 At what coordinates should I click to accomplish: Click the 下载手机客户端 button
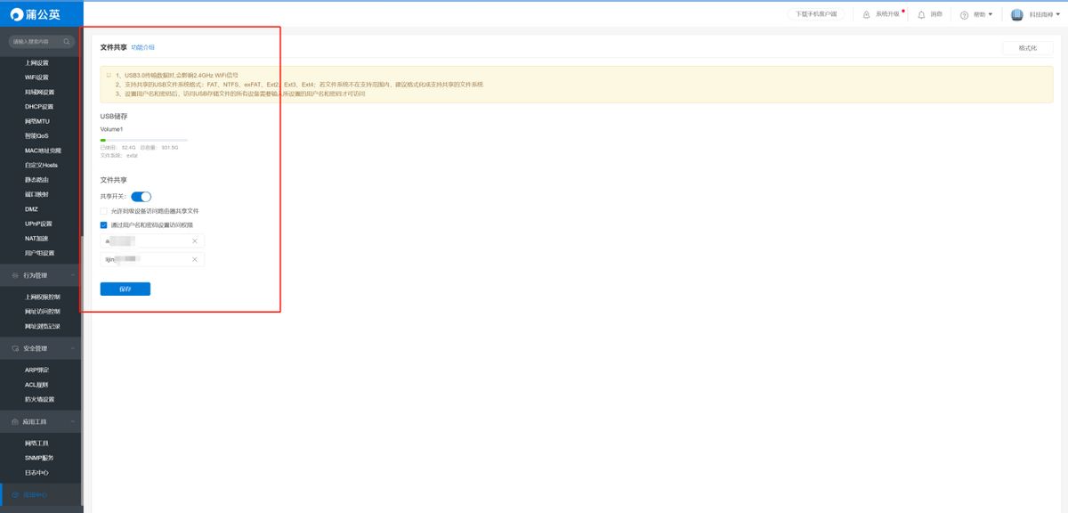pyautogui.click(x=815, y=14)
